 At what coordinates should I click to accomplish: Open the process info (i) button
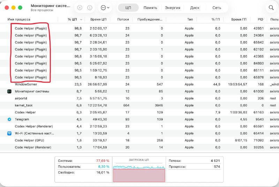(x=90, y=8)
